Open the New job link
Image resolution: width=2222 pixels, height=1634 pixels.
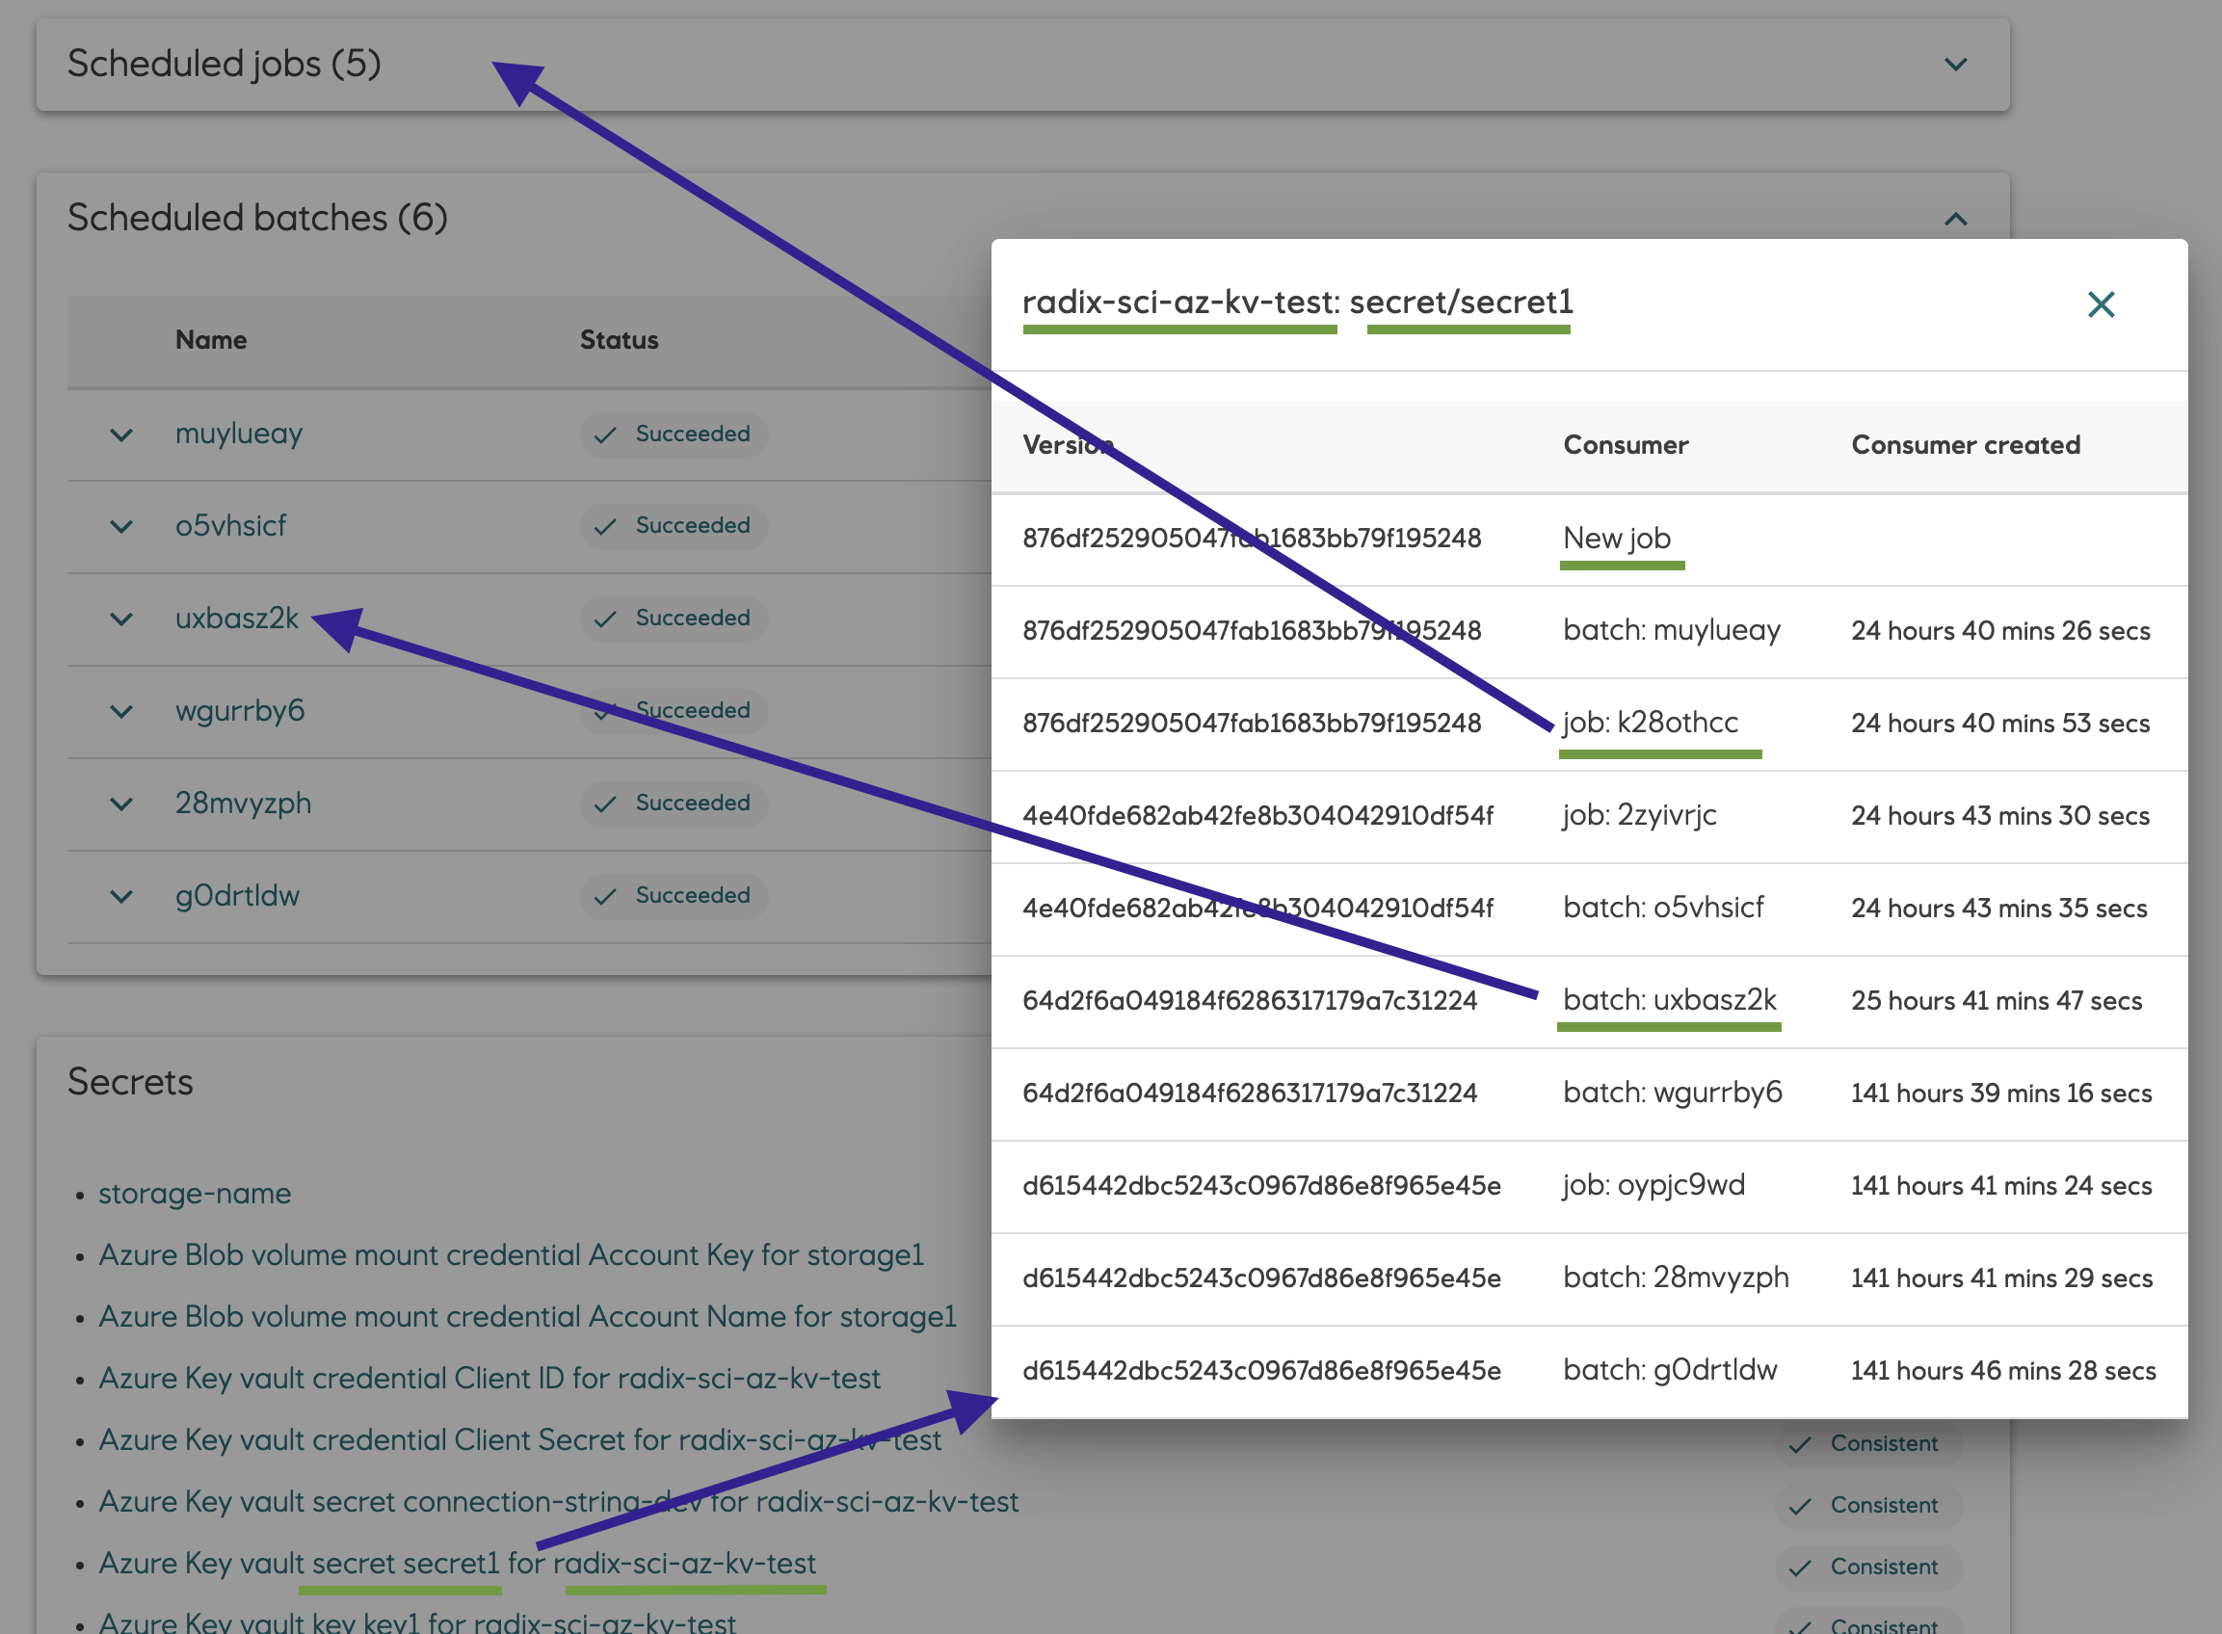pyautogui.click(x=1619, y=538)
